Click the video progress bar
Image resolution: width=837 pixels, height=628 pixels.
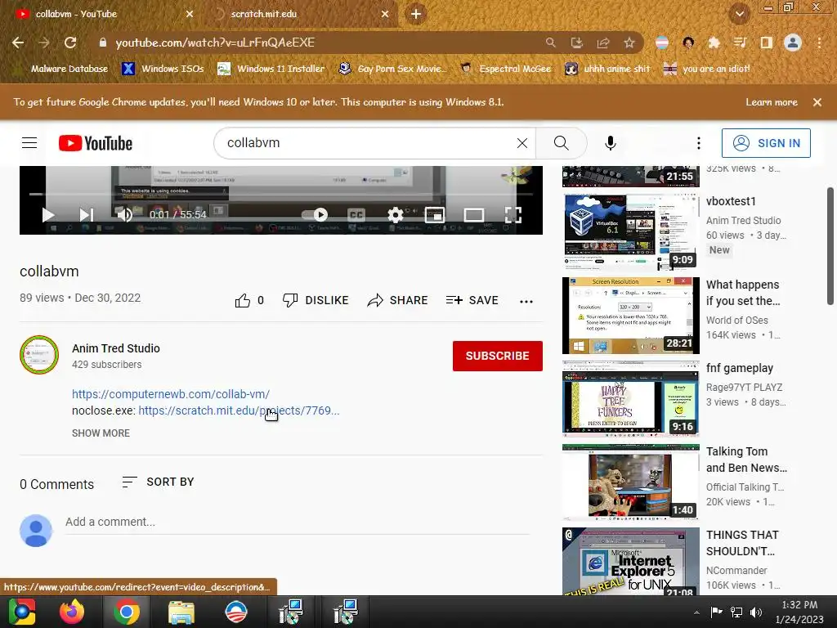[x=281, y=194]
